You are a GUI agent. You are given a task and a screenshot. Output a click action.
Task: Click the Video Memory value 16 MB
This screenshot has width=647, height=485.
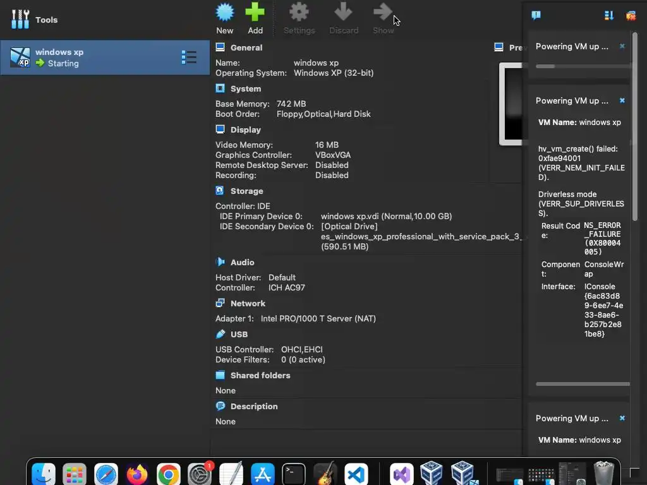coord(327,145)
